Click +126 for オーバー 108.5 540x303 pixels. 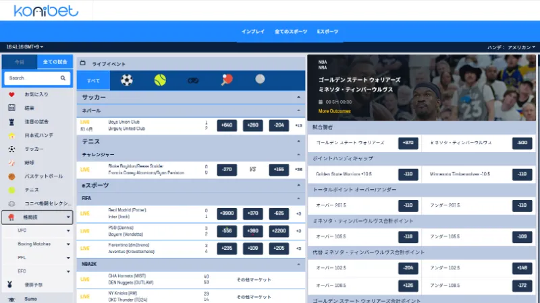(408, 285)
